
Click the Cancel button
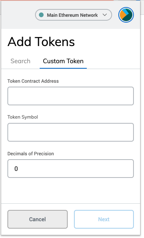click(37, 219)
